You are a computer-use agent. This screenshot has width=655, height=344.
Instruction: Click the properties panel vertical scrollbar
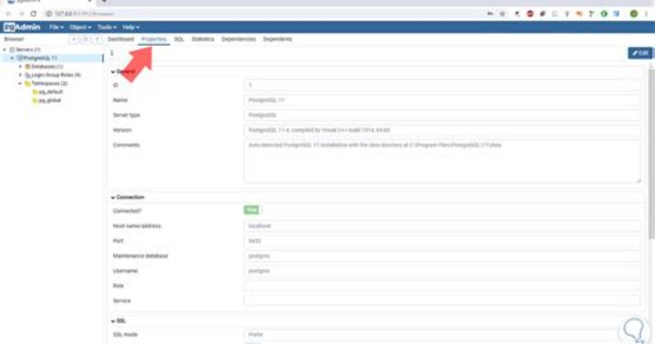pos(652,154)
